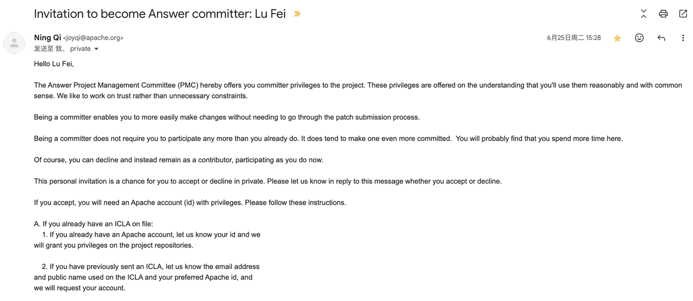
Task: Print the email conversation
Action: coord(663,14)
